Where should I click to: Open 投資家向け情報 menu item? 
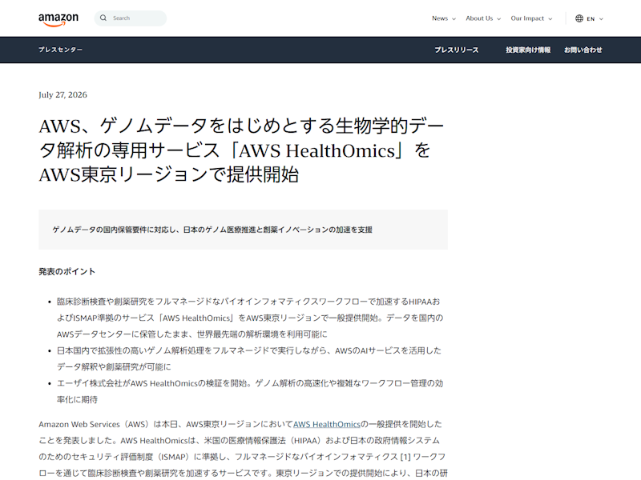pos(528,50)
